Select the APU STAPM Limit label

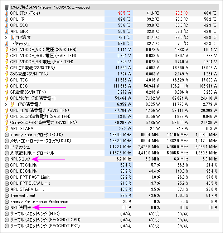pos(27,189)
